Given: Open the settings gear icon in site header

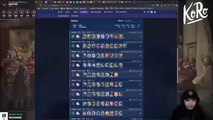Looking at the screenshot, I should point(155,12).
